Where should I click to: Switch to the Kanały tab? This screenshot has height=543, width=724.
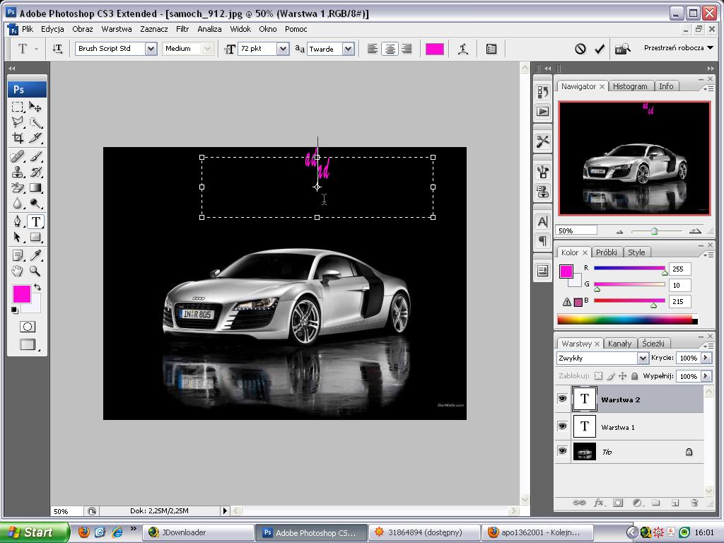[619, 344]
